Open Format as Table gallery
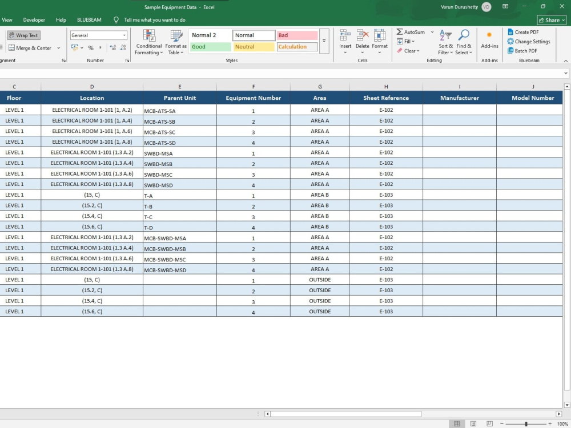The width and height of the screenshot is (571, 428). (x=175, y=42)
